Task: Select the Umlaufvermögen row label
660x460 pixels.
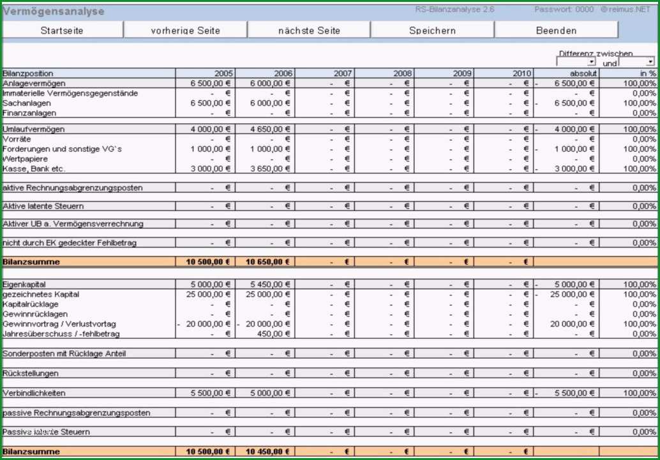Action: (34, 130)
